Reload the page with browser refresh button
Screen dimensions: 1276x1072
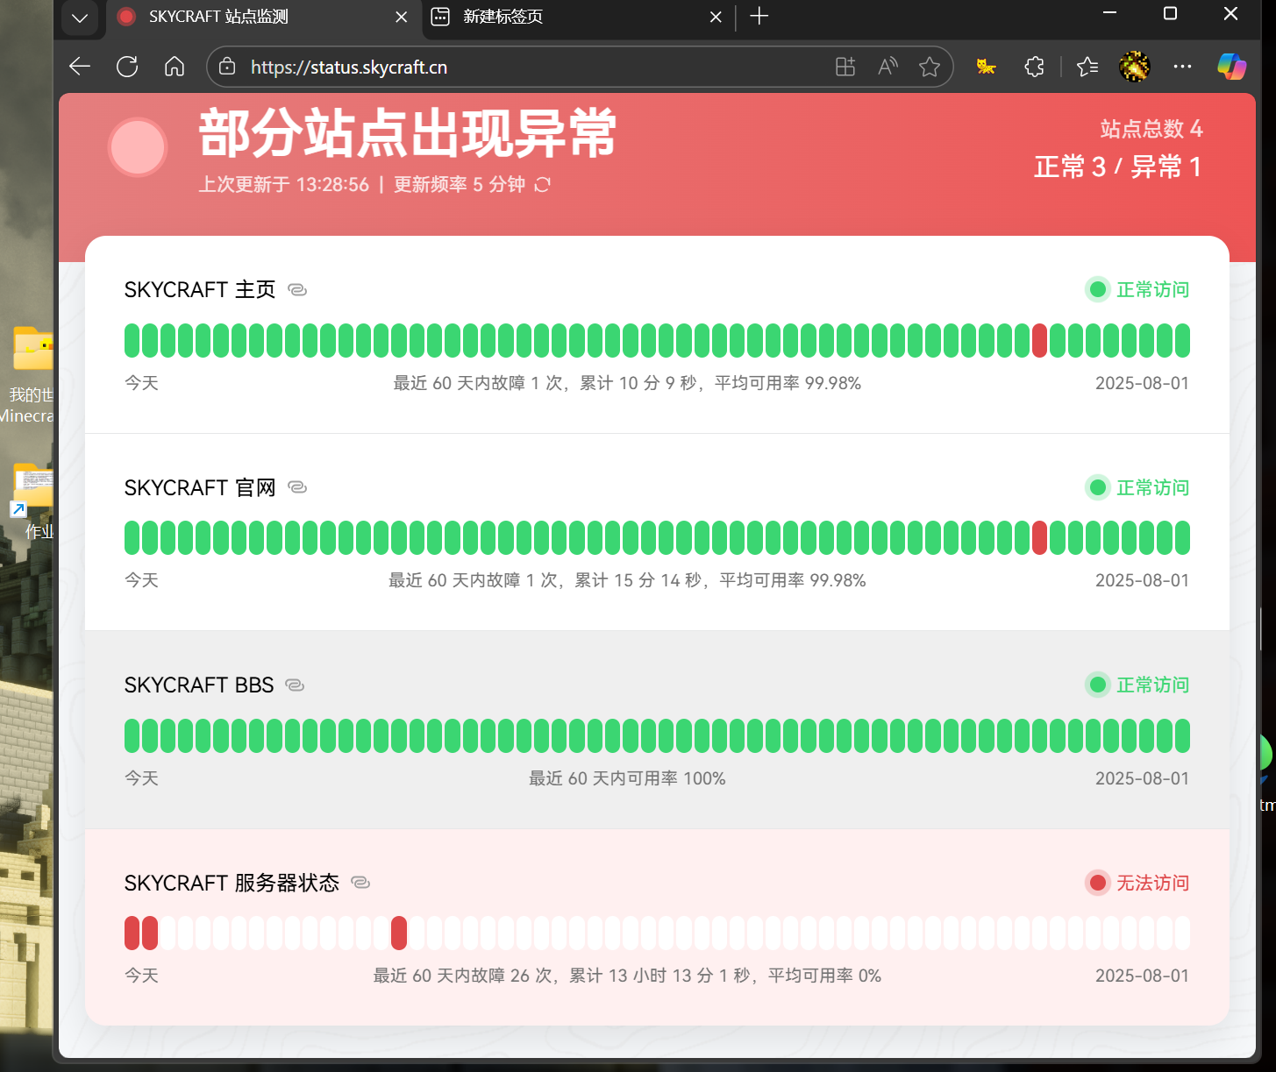tap(127, 67)
